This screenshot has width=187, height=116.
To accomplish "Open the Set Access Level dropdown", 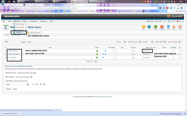I will [26, 73].
